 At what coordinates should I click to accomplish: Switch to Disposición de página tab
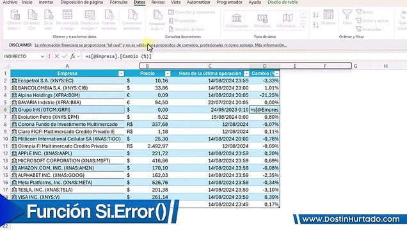pos(82,3)
